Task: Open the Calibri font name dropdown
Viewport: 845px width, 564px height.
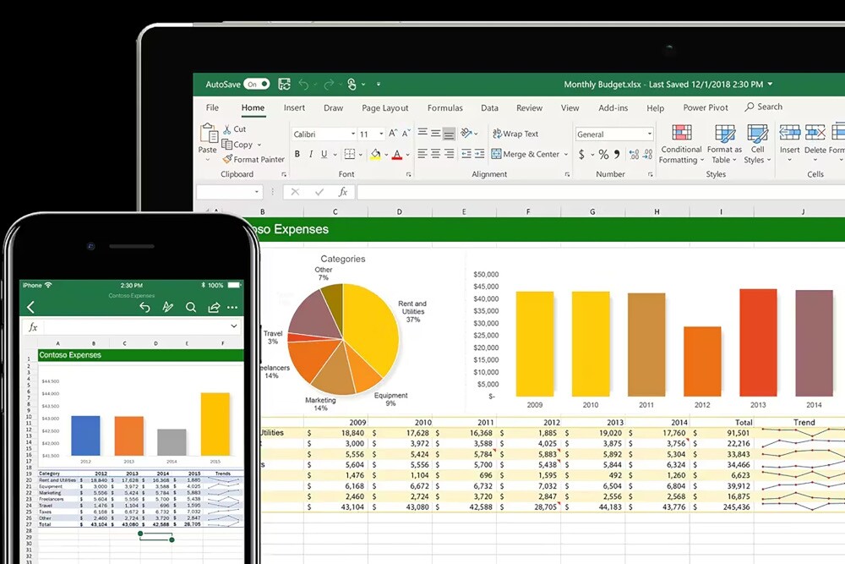Action: coord(351,134)
